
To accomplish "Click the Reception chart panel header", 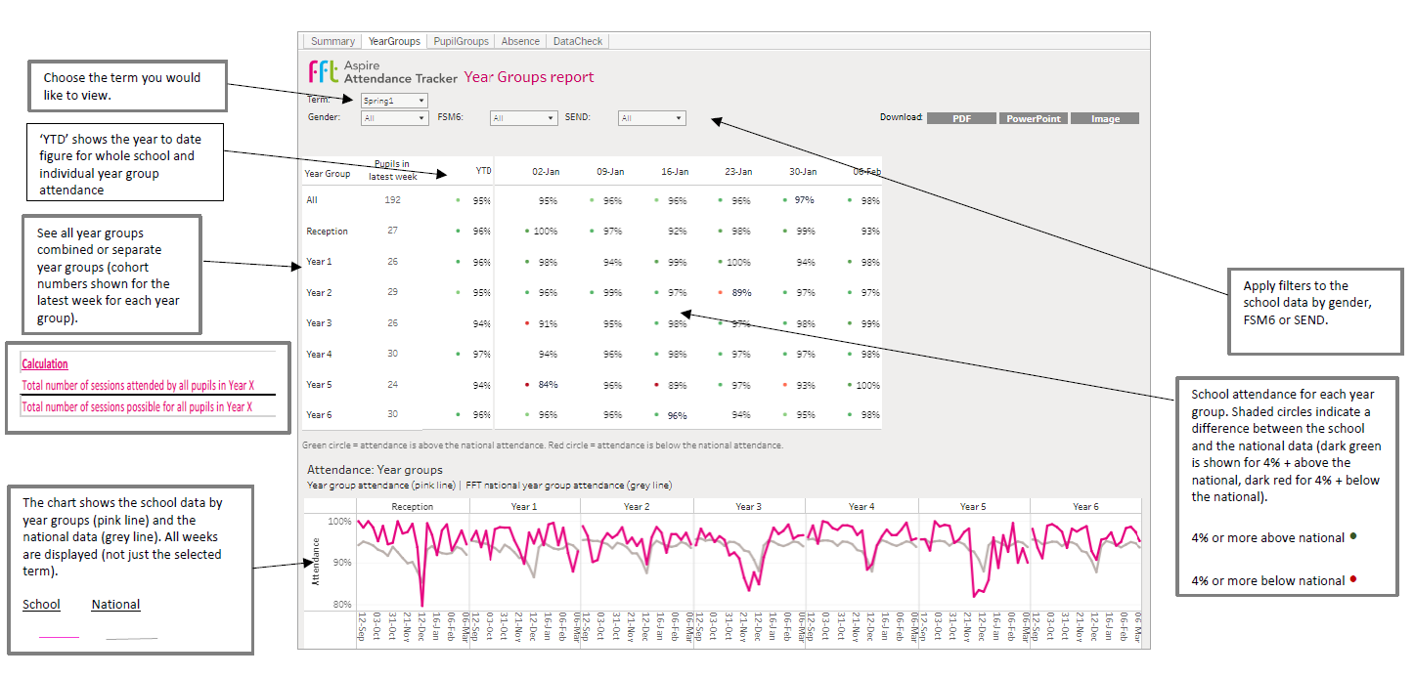I will 413,506.
